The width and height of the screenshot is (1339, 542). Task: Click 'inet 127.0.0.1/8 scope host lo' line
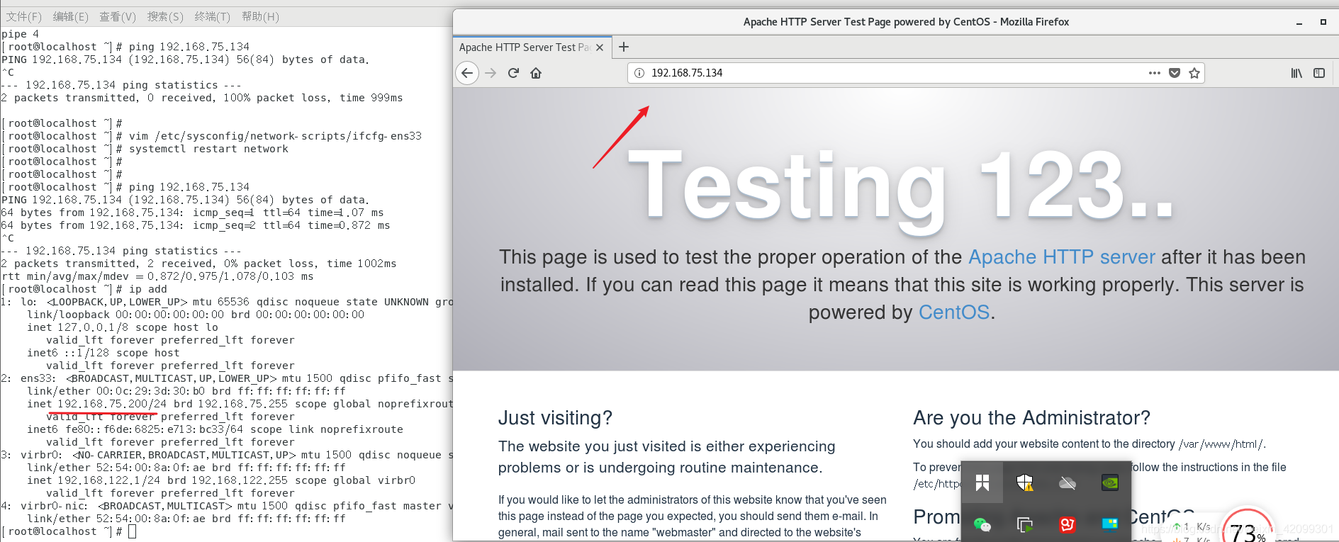tap(123, 327)
